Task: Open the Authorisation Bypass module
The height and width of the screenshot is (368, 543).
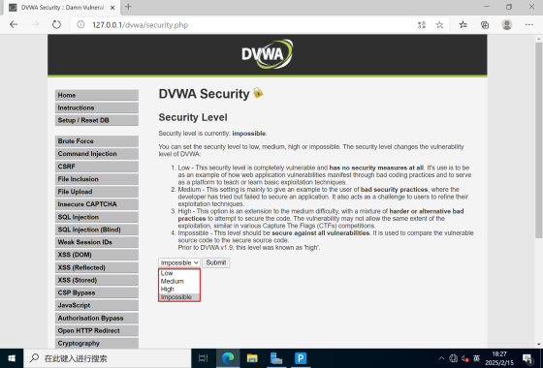Action: pos(97,319)
